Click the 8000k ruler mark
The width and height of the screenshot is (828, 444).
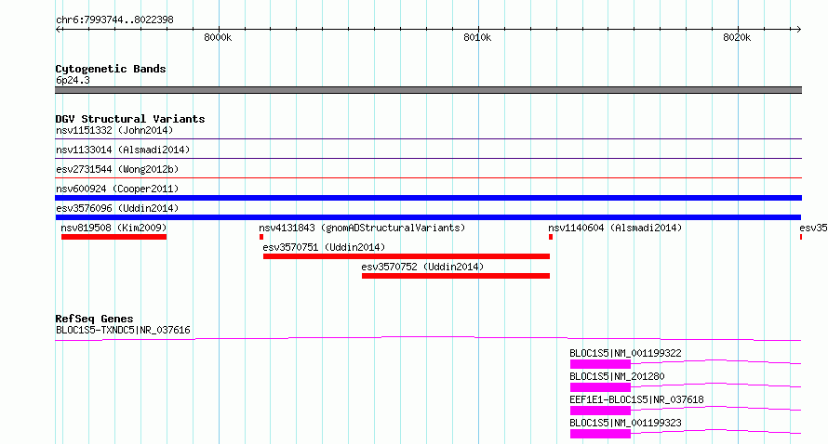pos(218,37)
